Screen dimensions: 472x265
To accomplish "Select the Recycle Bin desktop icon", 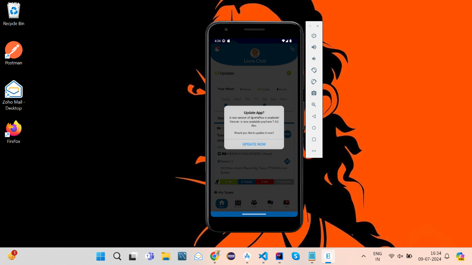I will (14, 15).
